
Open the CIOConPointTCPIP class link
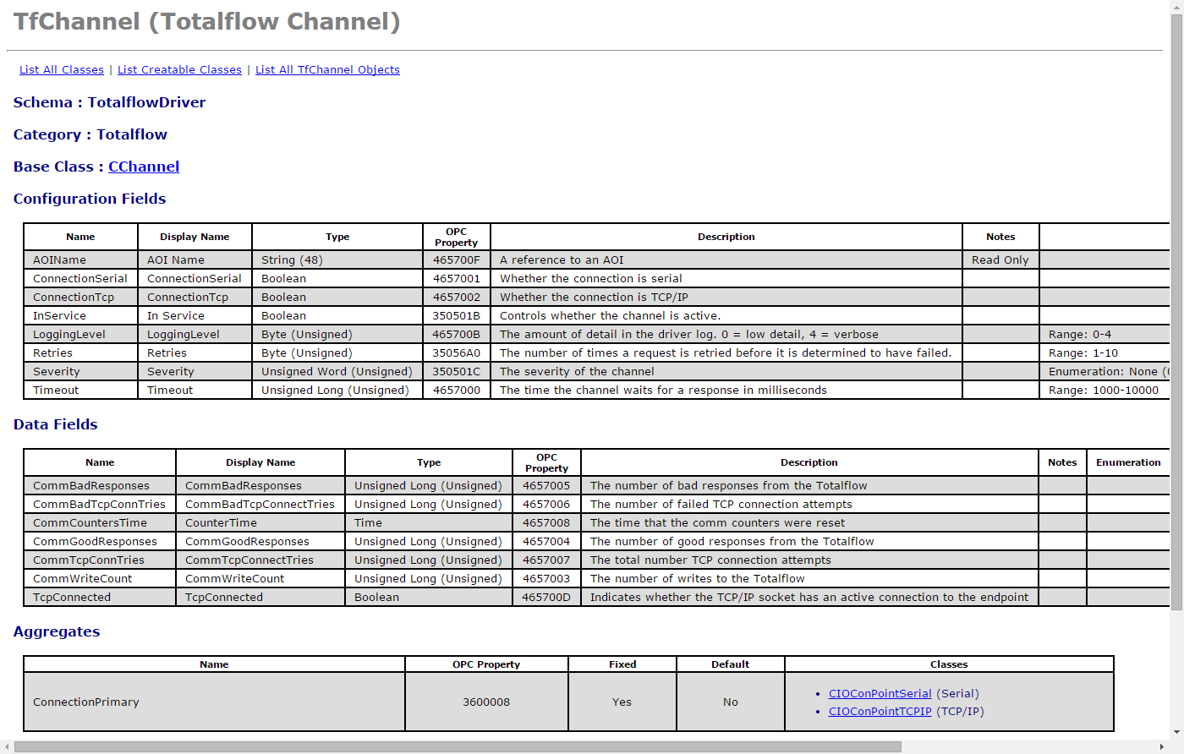coord(880,712)
